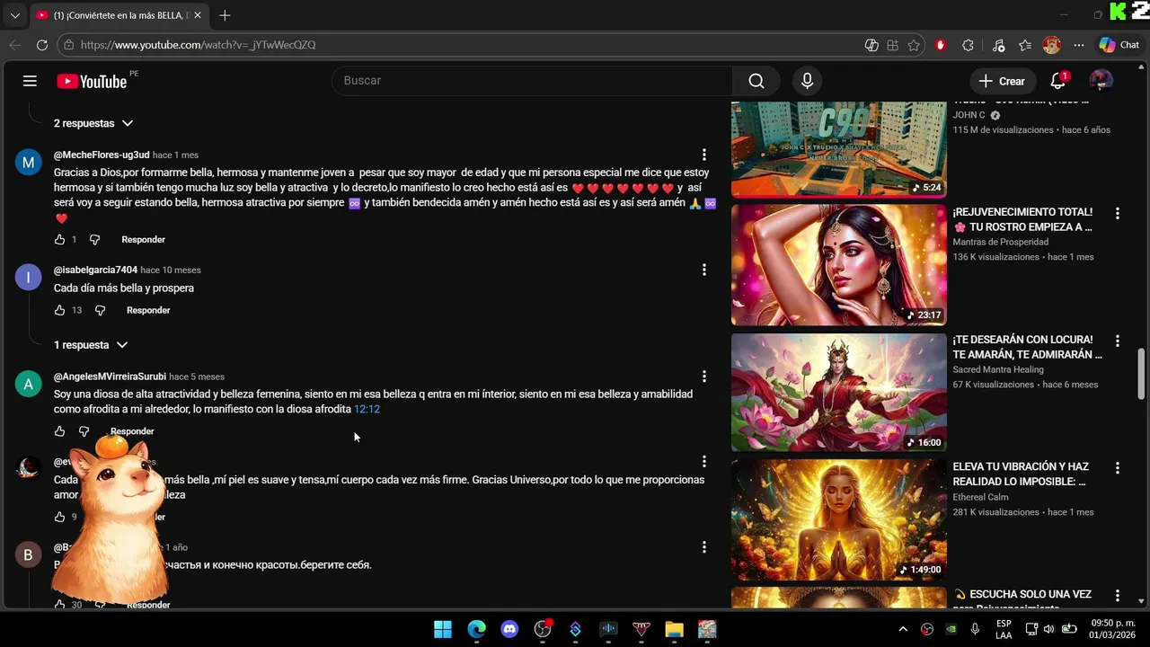Image resolution: width=1150 pixels, height=647 pixels.
Task: Select the YouTube browser tab
Action: [x=117, y=15]
